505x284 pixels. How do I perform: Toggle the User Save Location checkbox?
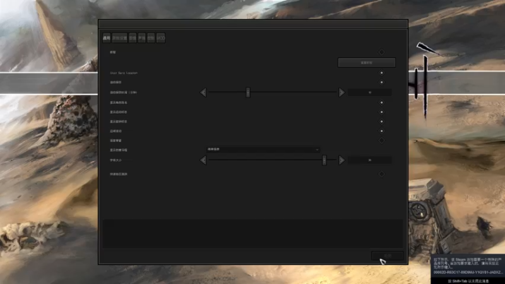[381, 73]
